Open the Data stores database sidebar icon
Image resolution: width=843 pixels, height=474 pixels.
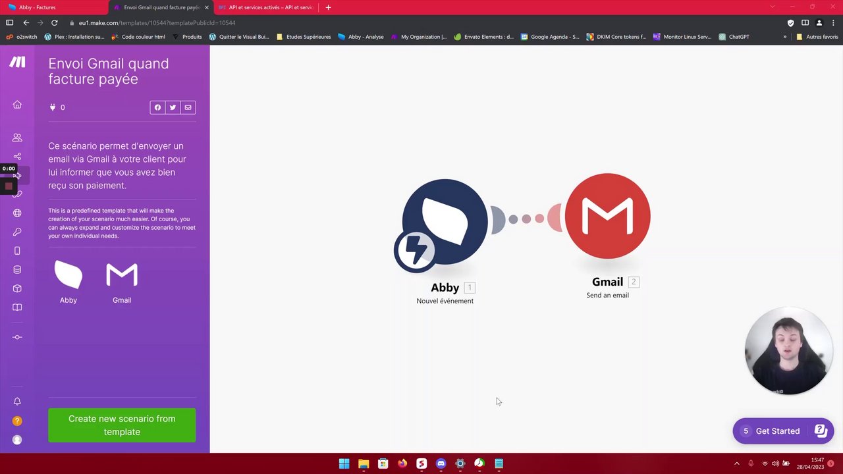tap(17, 269)
